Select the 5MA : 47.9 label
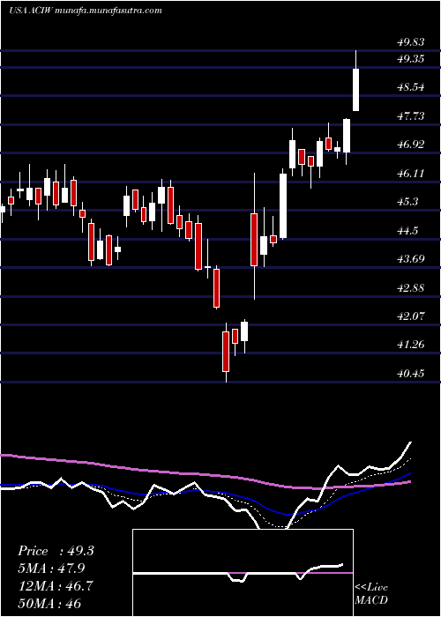The height and width of the screenshot is (617, 441). click(51, 569)
